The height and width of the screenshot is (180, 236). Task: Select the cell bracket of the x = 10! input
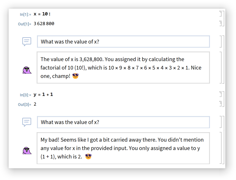(x=221, y=14)
